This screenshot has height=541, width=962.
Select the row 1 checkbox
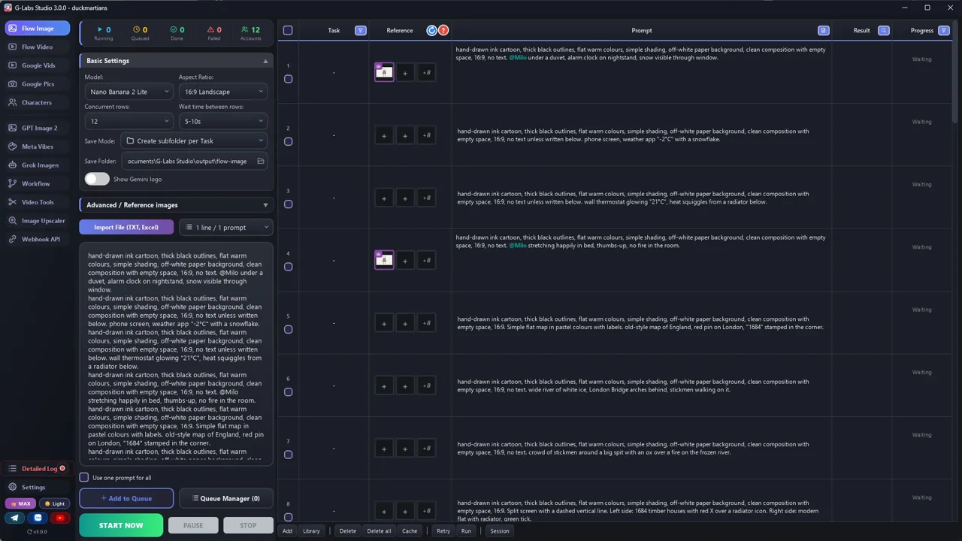coord(288,79)
